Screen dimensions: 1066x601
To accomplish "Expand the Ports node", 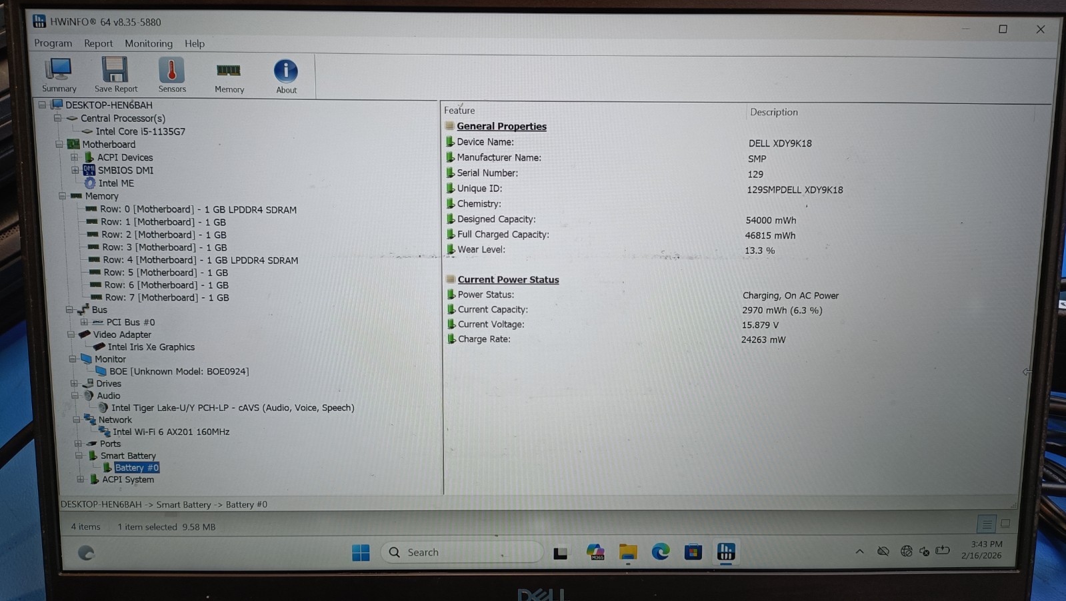I will (78, 443).
